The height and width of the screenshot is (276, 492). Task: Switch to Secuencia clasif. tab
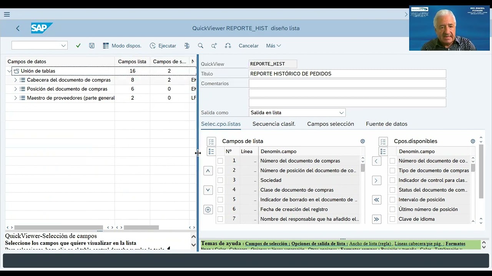274,124
